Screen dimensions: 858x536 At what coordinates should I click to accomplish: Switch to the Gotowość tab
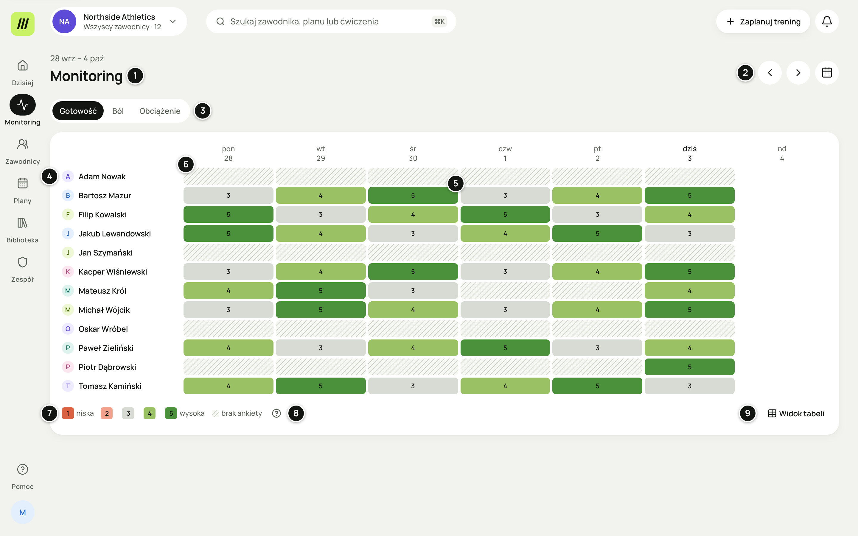(78, 110)
